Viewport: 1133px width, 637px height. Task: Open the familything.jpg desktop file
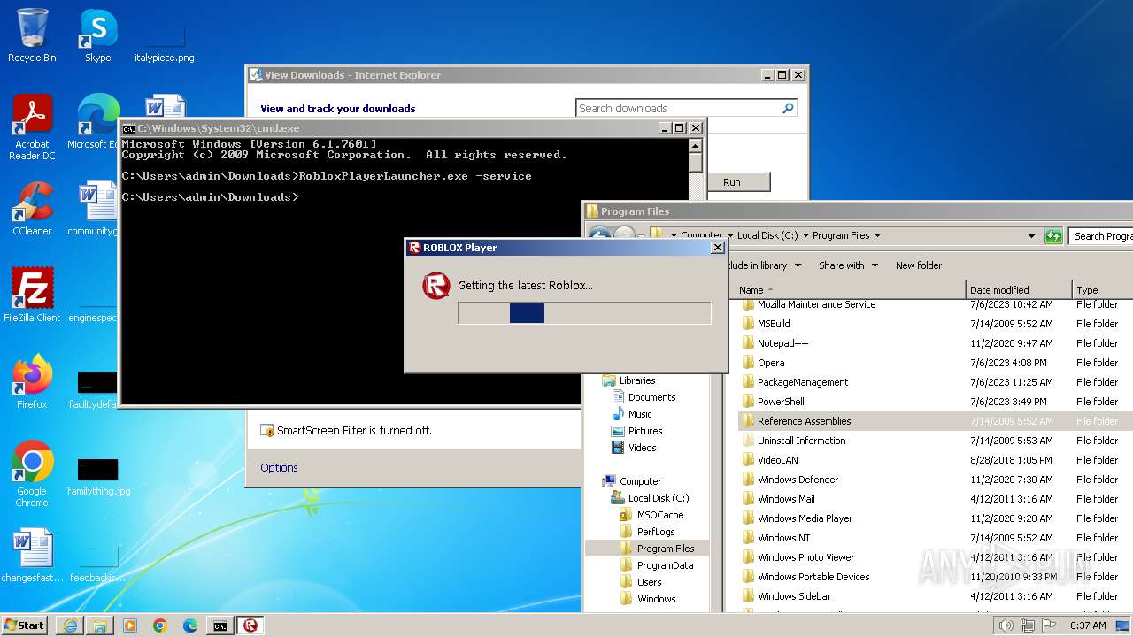pyautogui.click(x=98, y=474)
